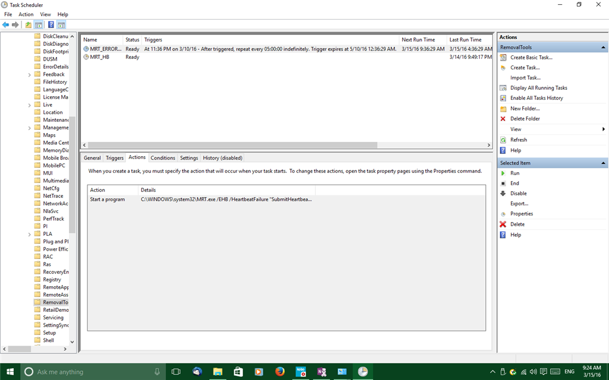The width and height of the screenshot is (609, 380).
Task: Click the Up one level folder icon
Action: tap(29, 25)
